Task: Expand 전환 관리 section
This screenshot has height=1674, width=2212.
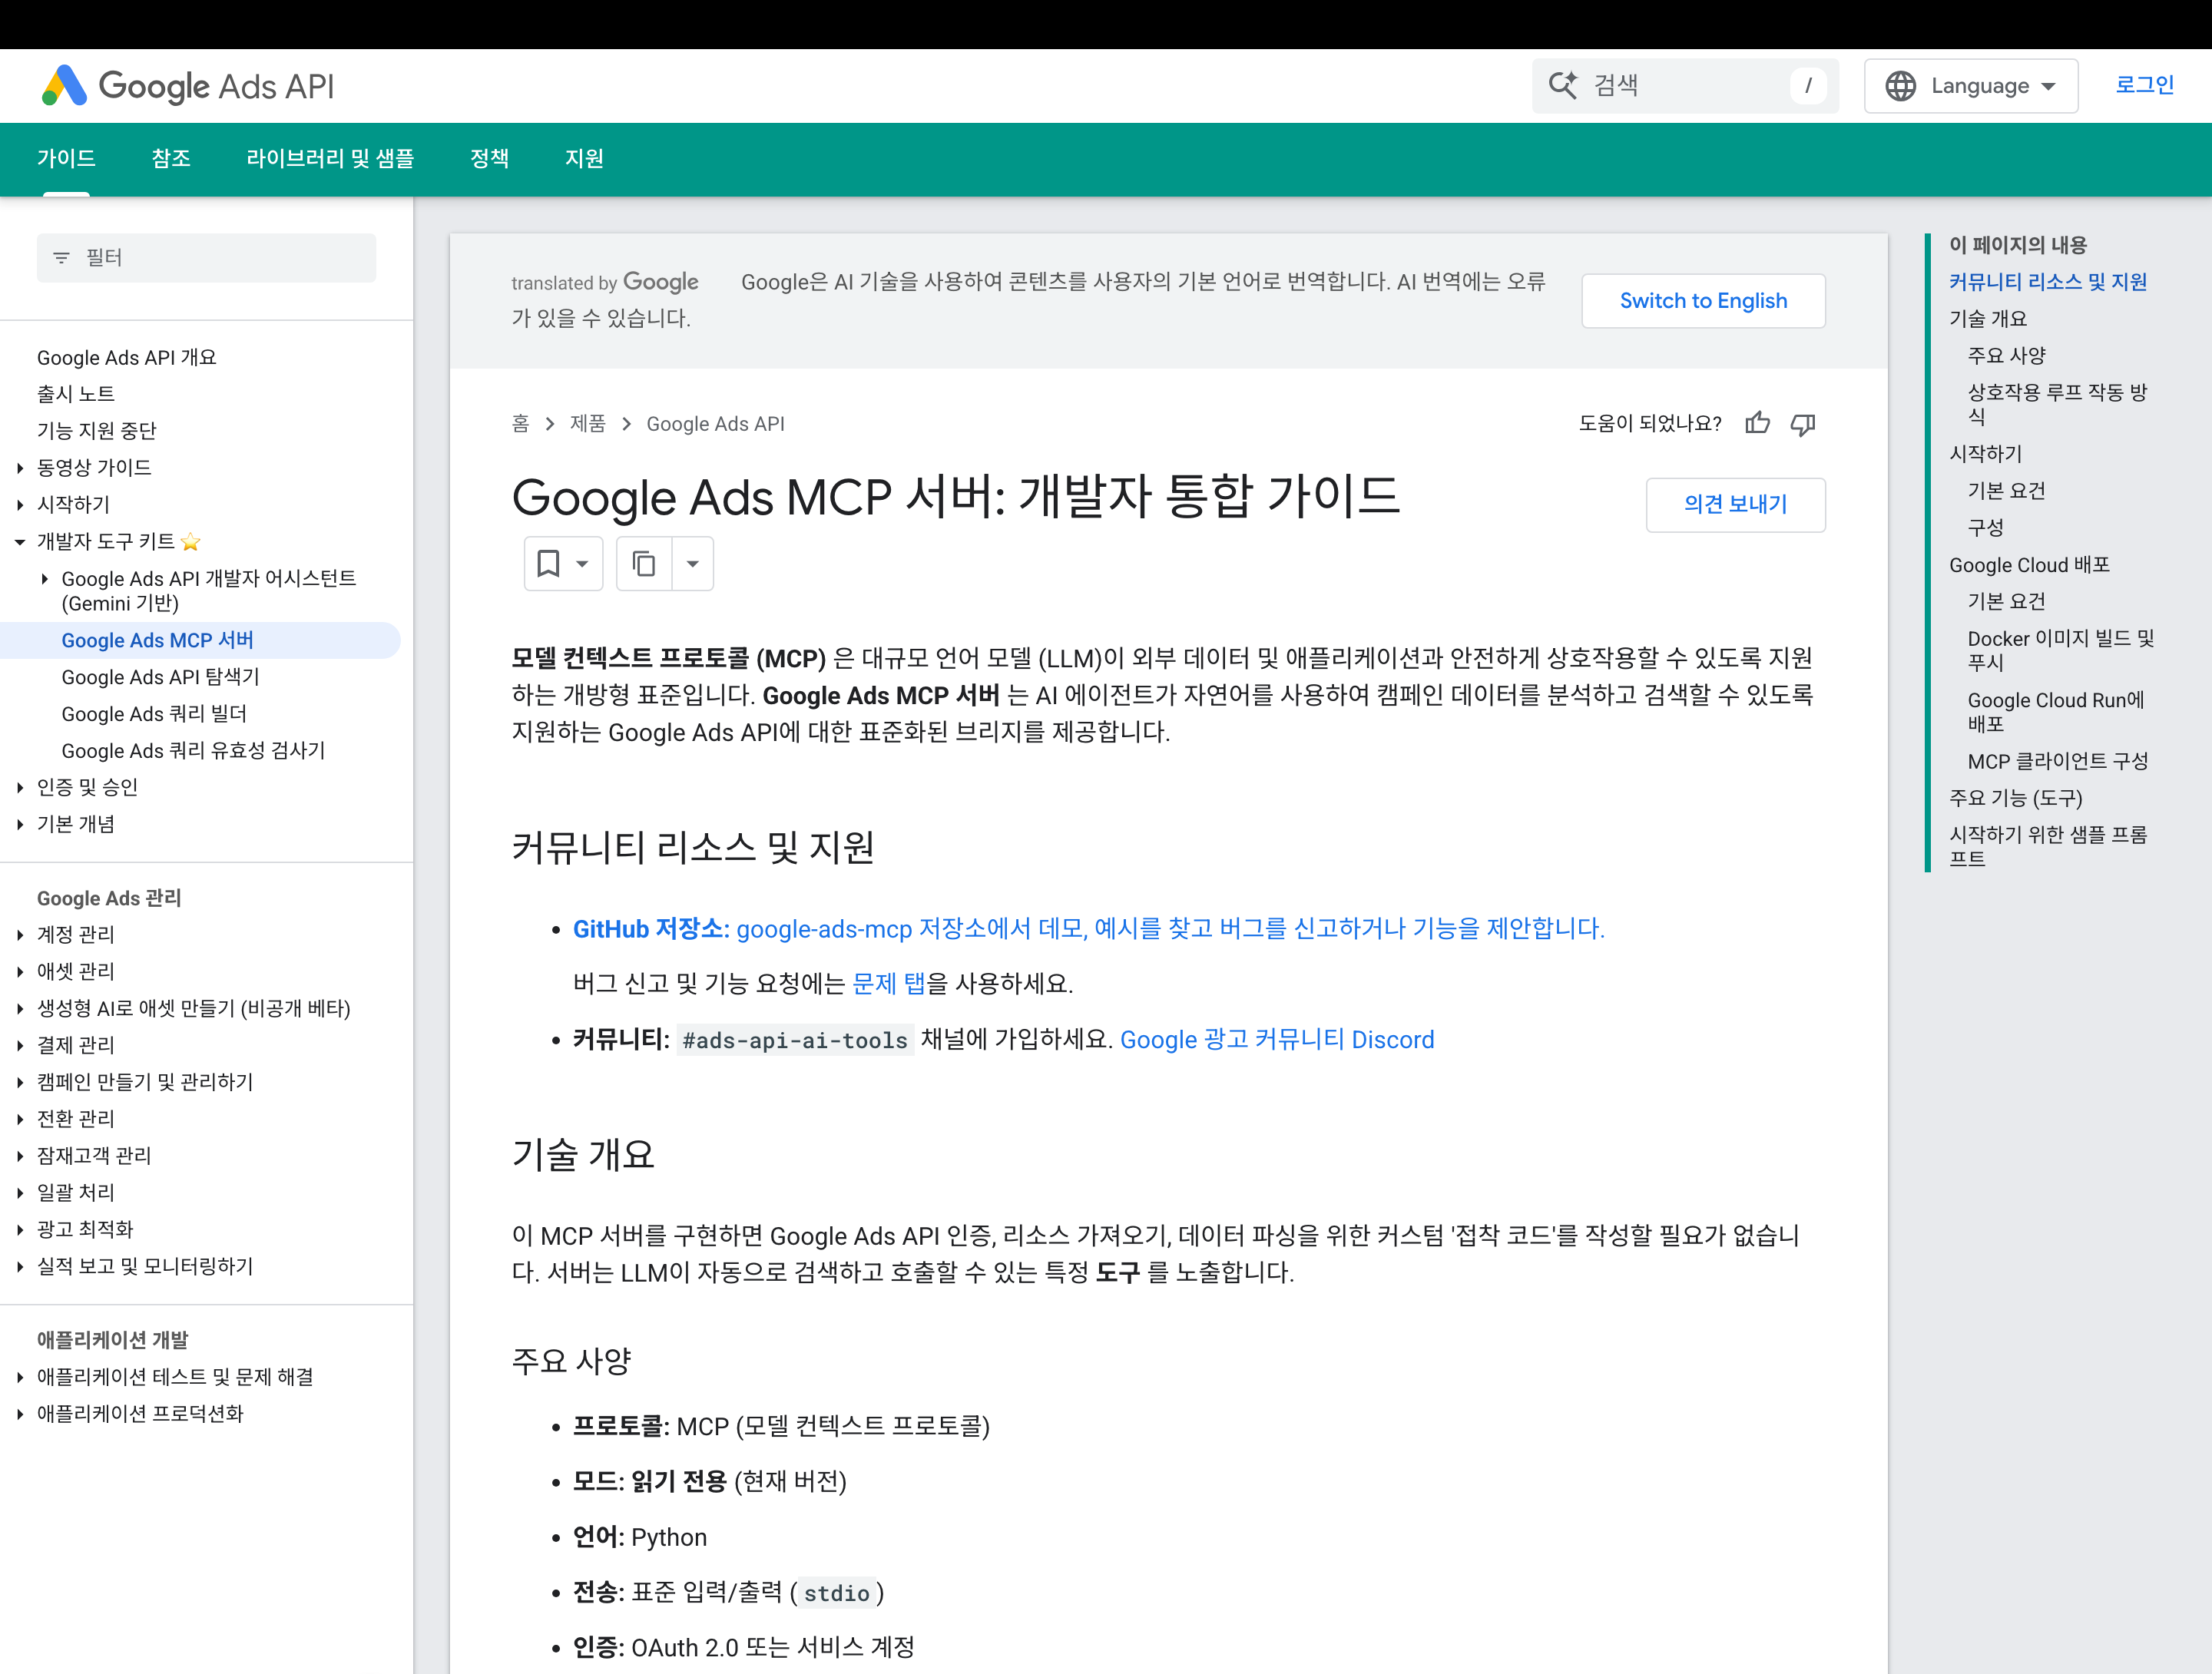Action: (x=20, y=1119)
